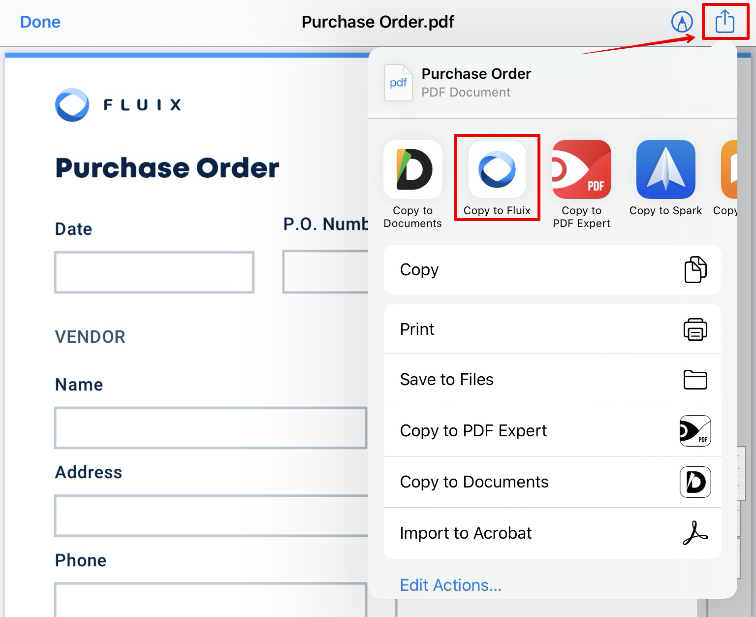The width and height of the screenshot is (756, 617).
Task: Click the Purchase Order document heading
Action: point(167,168)
